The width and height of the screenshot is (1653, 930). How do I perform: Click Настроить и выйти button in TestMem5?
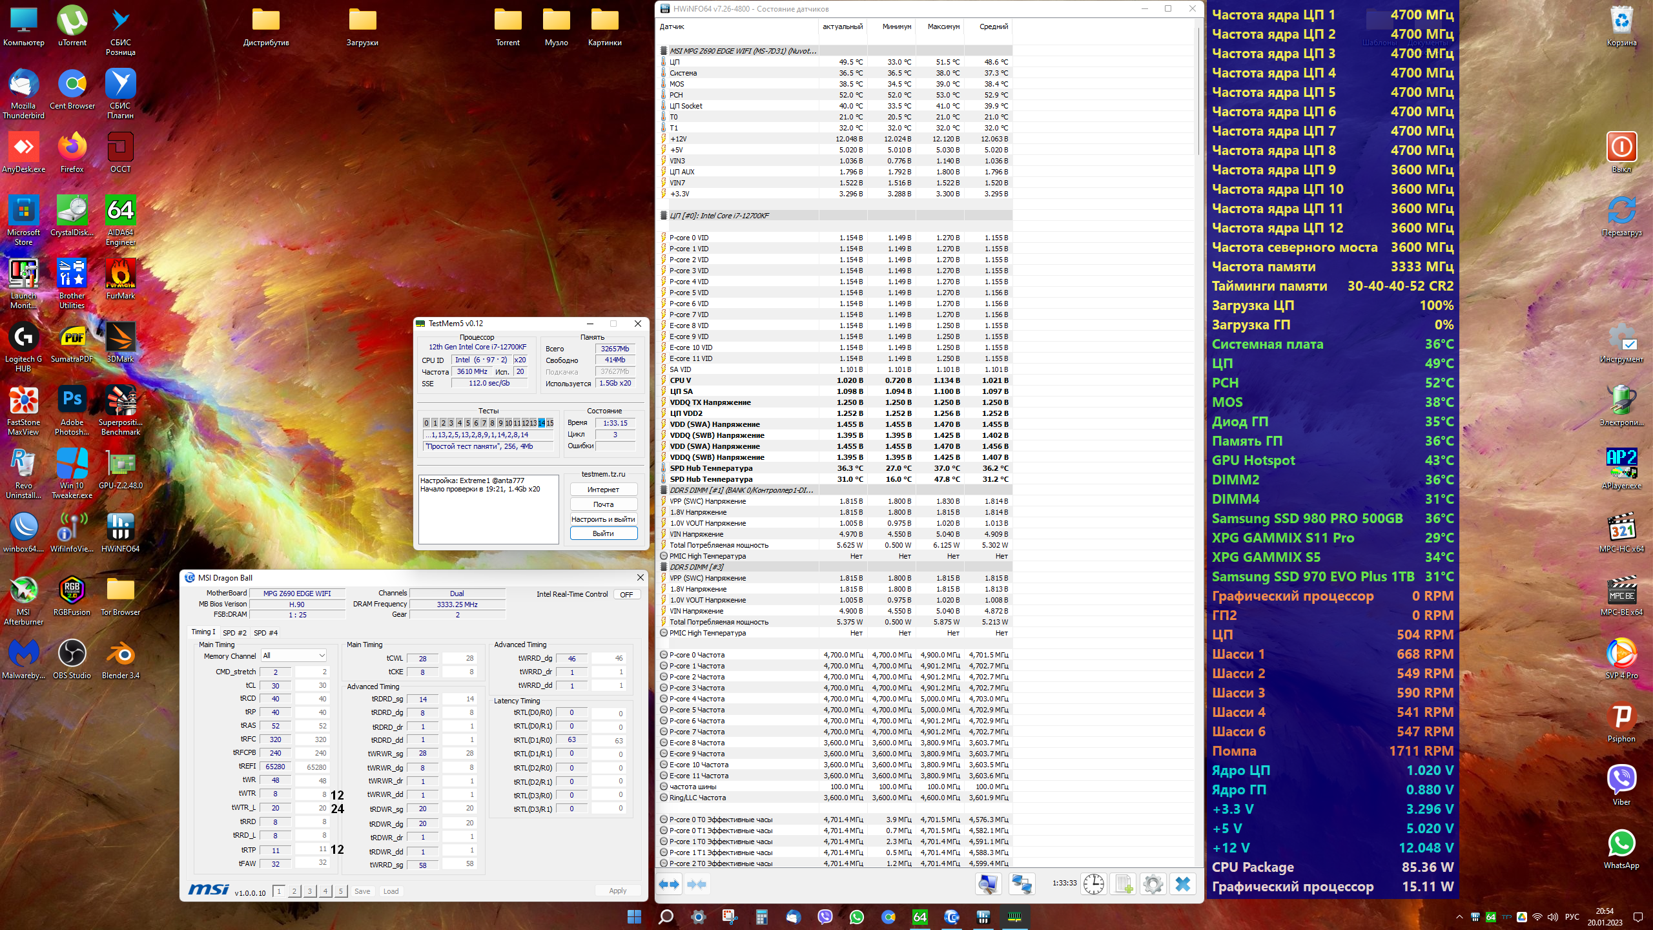(603, 519)
